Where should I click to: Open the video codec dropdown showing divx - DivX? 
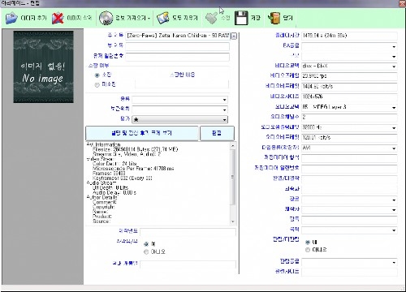point(394,67)
